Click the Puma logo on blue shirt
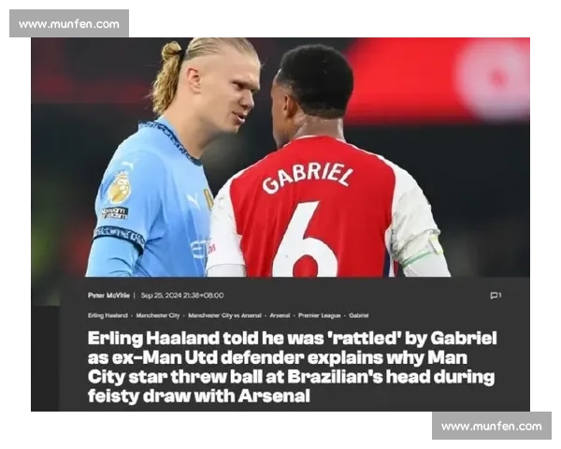This screenshot has width=561, height=449. point(194,201)
